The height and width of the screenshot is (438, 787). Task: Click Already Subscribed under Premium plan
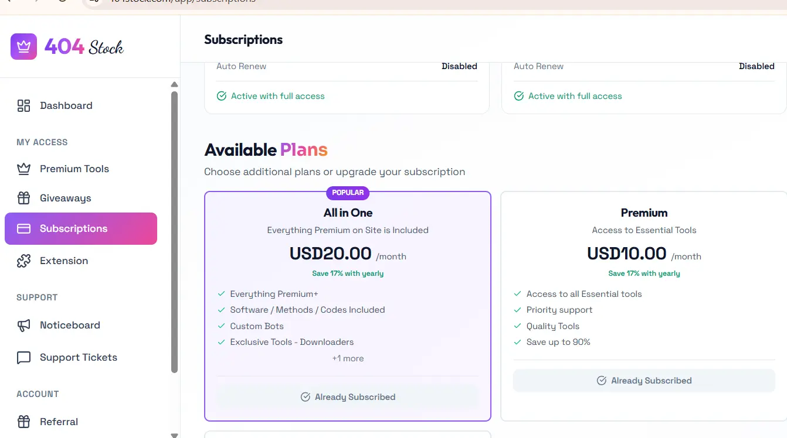click(x=644, y=381)
